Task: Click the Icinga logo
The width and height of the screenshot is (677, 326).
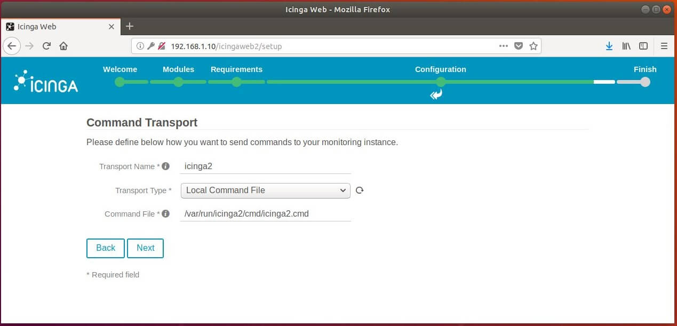Action: coord(46,81)
